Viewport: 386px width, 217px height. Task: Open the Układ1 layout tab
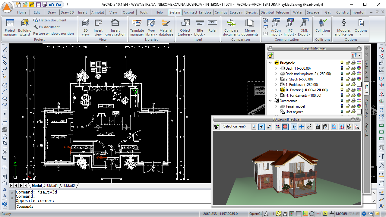pos(52,186)
